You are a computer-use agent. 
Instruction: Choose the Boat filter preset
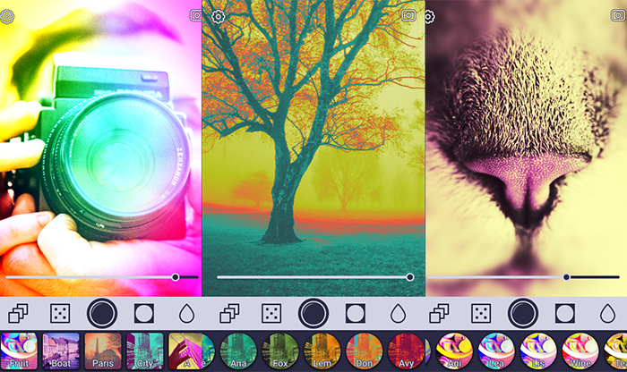tap(60, 351)
